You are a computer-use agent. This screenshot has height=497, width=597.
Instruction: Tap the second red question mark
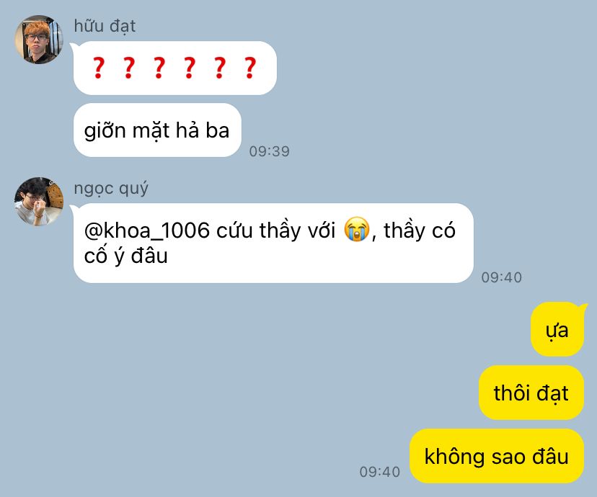pos(128,68)
